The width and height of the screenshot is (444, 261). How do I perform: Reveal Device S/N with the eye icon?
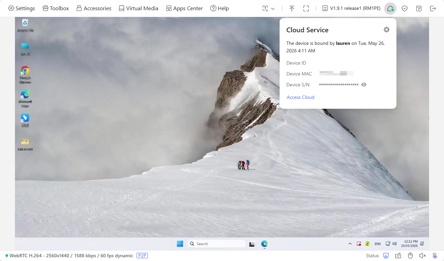coord(364,85)
